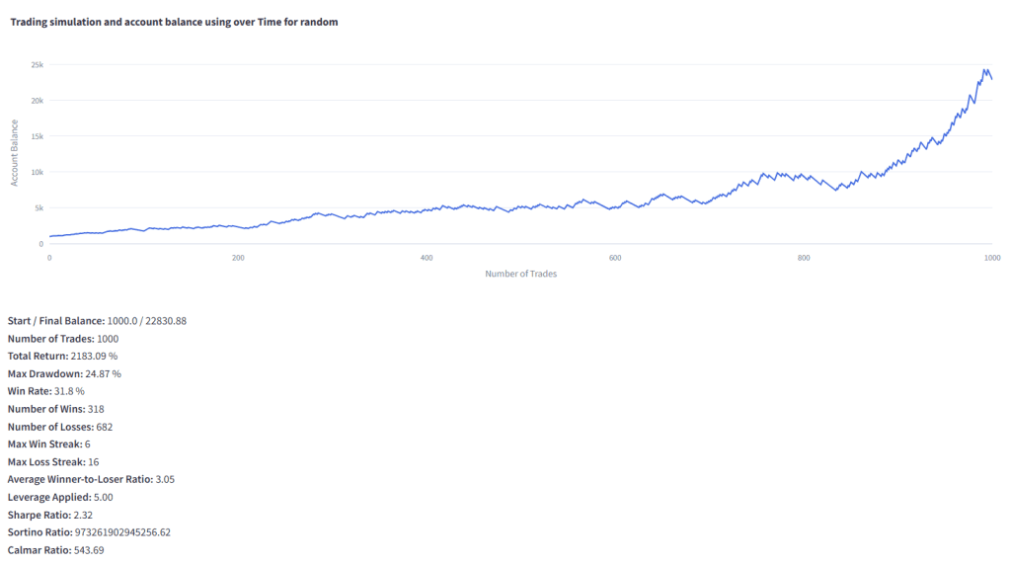Click the "Account Balance" y-axis label
The image size is (1011, 564).
point(15,153)
